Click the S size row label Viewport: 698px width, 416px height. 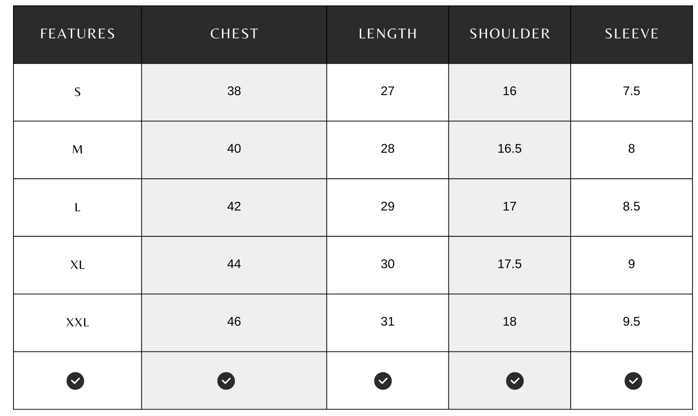point(78,92)
